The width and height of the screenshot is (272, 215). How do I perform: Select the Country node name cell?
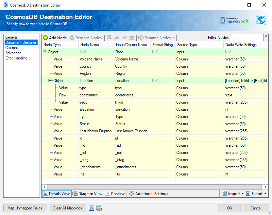point(96,66)
